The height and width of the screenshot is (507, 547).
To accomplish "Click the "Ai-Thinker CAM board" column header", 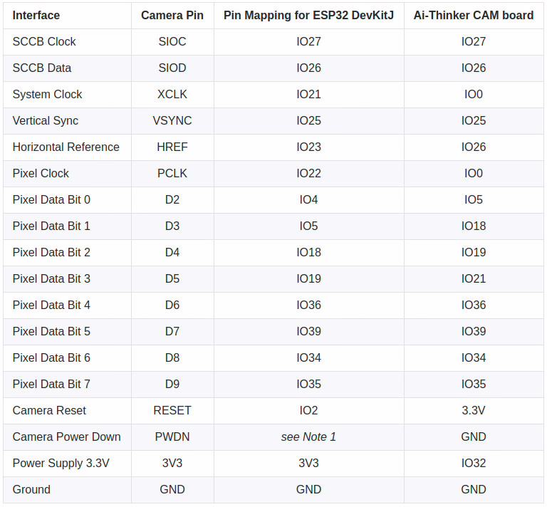I will [474, 15].
